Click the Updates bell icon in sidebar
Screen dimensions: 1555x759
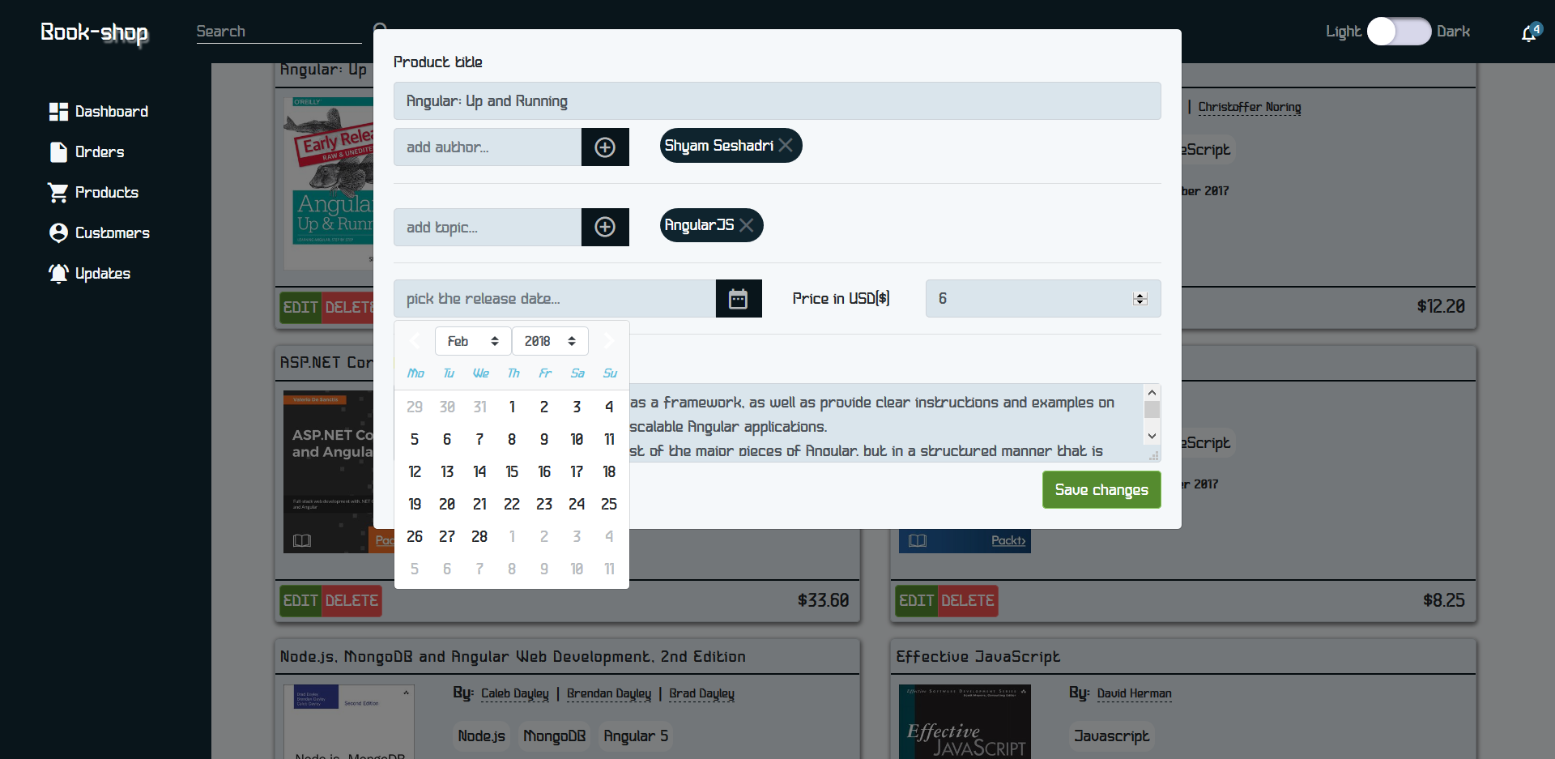click(x=58, y=274)
